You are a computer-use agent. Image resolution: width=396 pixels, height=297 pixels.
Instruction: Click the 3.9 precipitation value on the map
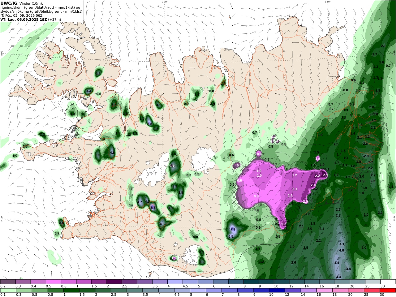(x=174, y=187)
